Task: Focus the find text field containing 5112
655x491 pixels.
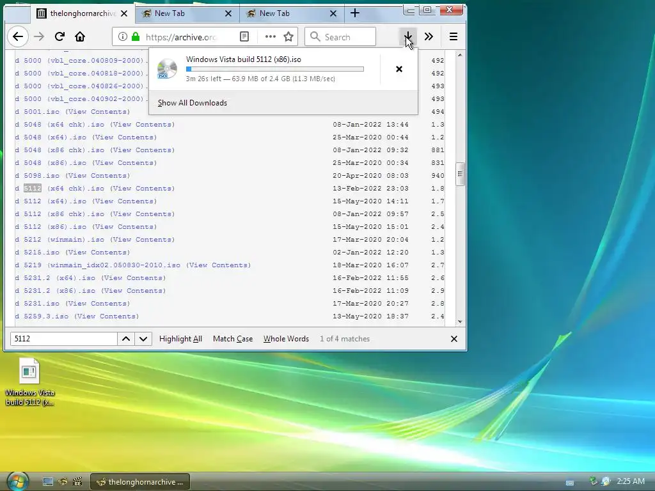Action: tap(63, 339)
